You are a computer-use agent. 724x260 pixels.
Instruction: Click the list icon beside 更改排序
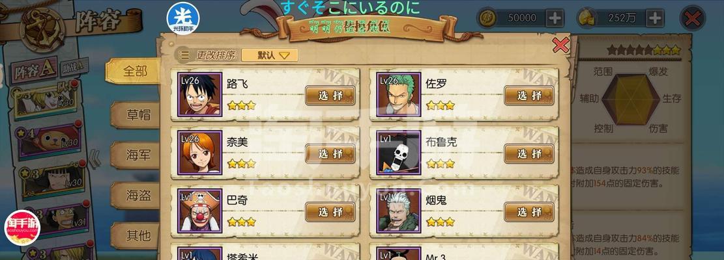184,55
